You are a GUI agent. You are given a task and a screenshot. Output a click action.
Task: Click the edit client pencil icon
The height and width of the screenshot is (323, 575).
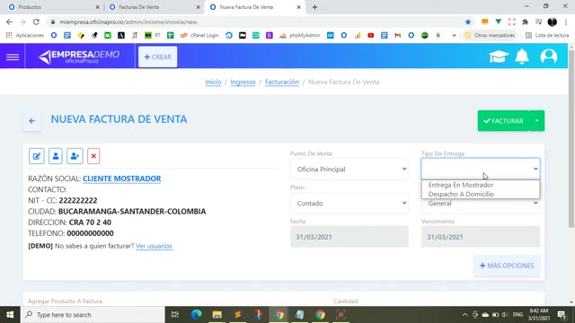point(37,156)
